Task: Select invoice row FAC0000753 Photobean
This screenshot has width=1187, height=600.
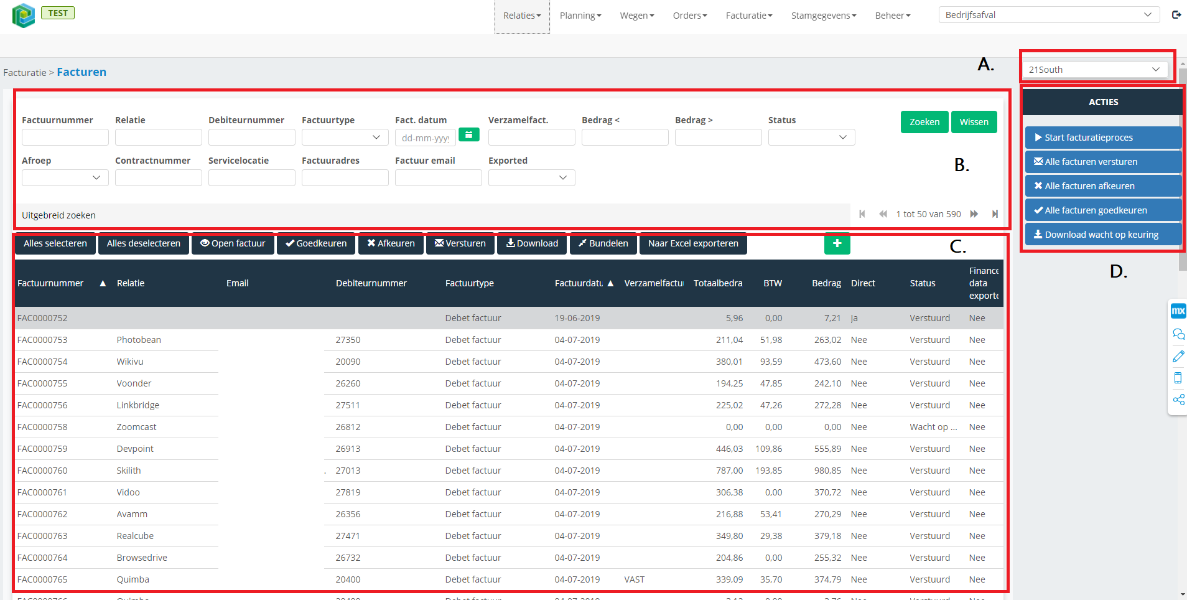Action: (508, 340)
